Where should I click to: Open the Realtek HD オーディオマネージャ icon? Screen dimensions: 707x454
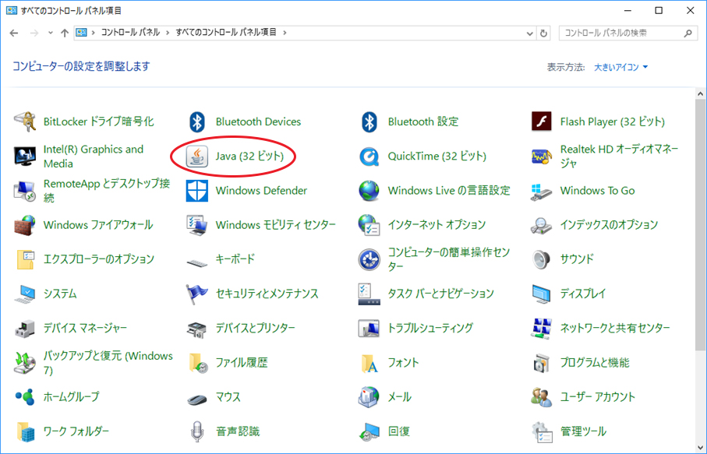pyautogui.click(x=542, y=157)
